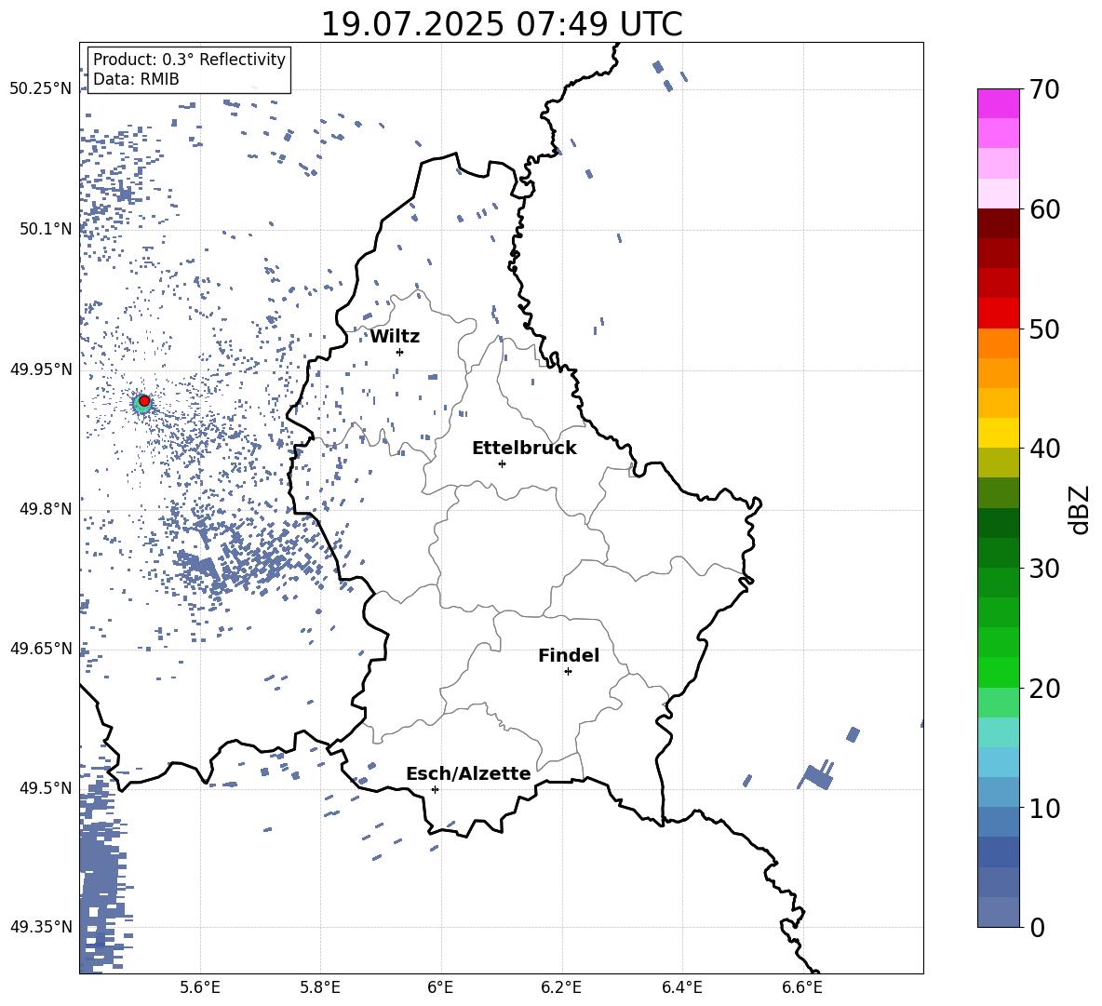The height and width of the screenshot is (1006, 1102).
Task: Click the magenta swatch below the 70 tick
Action: pyautogui.click(x=998, y=103)
